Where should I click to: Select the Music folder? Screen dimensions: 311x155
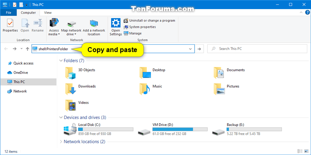coord(151,89)
